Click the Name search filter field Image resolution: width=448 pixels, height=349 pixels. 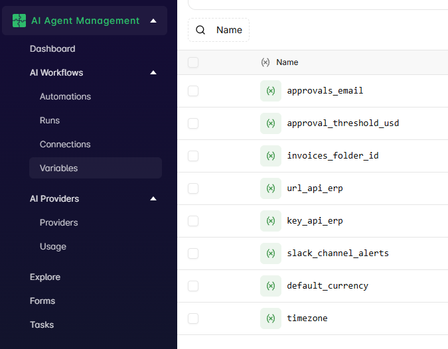point(218,30)
